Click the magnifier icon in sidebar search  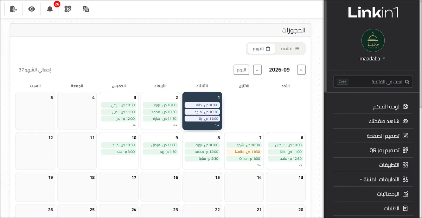(x=407, y=82)
